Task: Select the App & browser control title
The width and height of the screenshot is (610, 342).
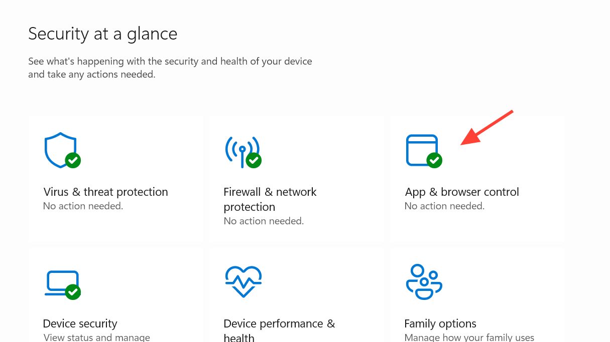Action: pos(462,192)
